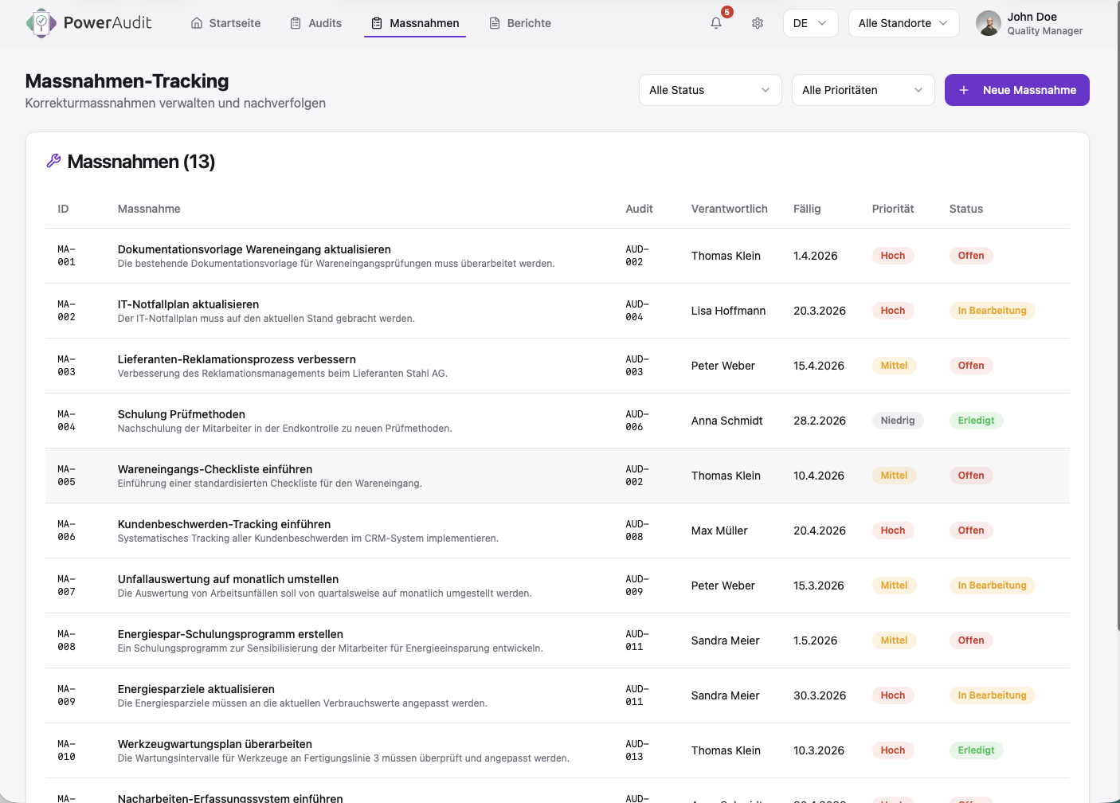Open Energiespar-Schulungsprogramm erstellen

click(x=230, y=634)
